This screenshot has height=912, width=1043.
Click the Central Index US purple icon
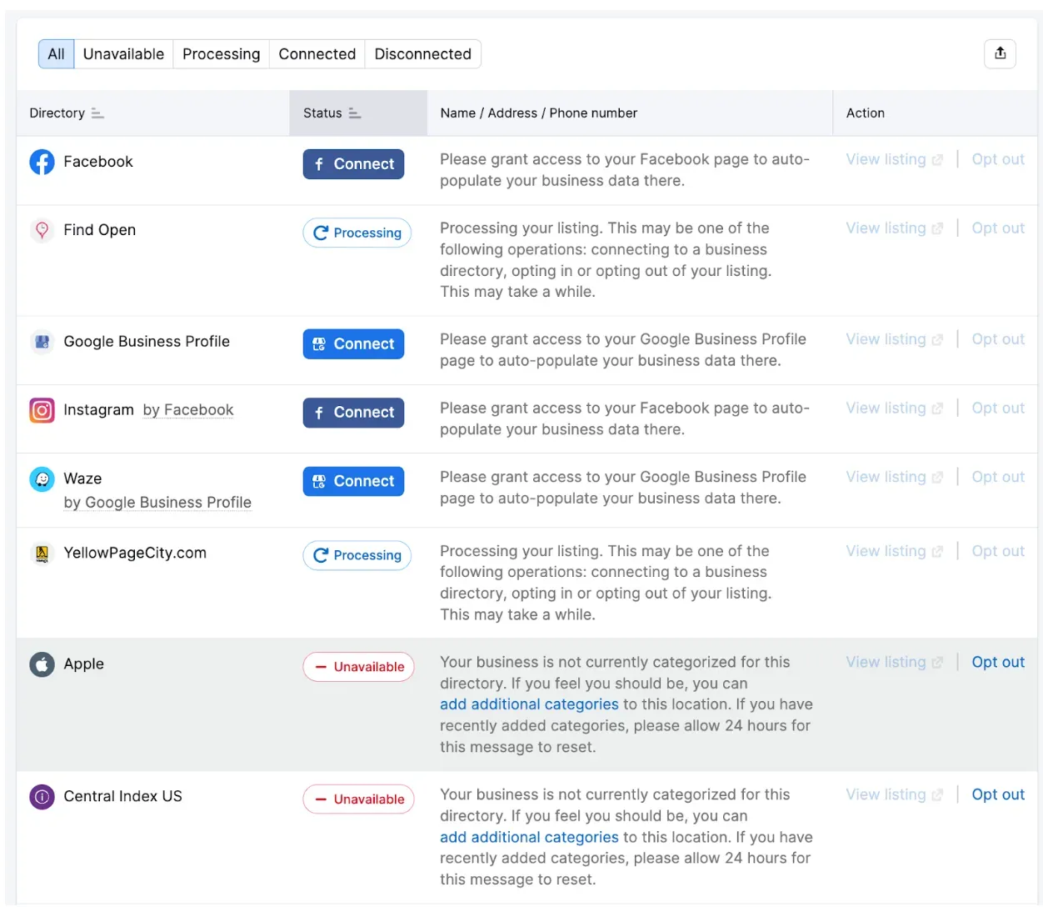(x=42, y=797)
